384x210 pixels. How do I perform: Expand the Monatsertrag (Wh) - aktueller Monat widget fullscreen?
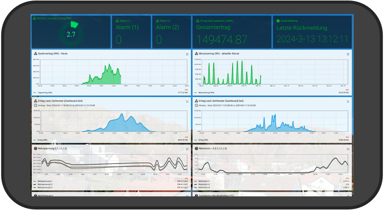348,54
